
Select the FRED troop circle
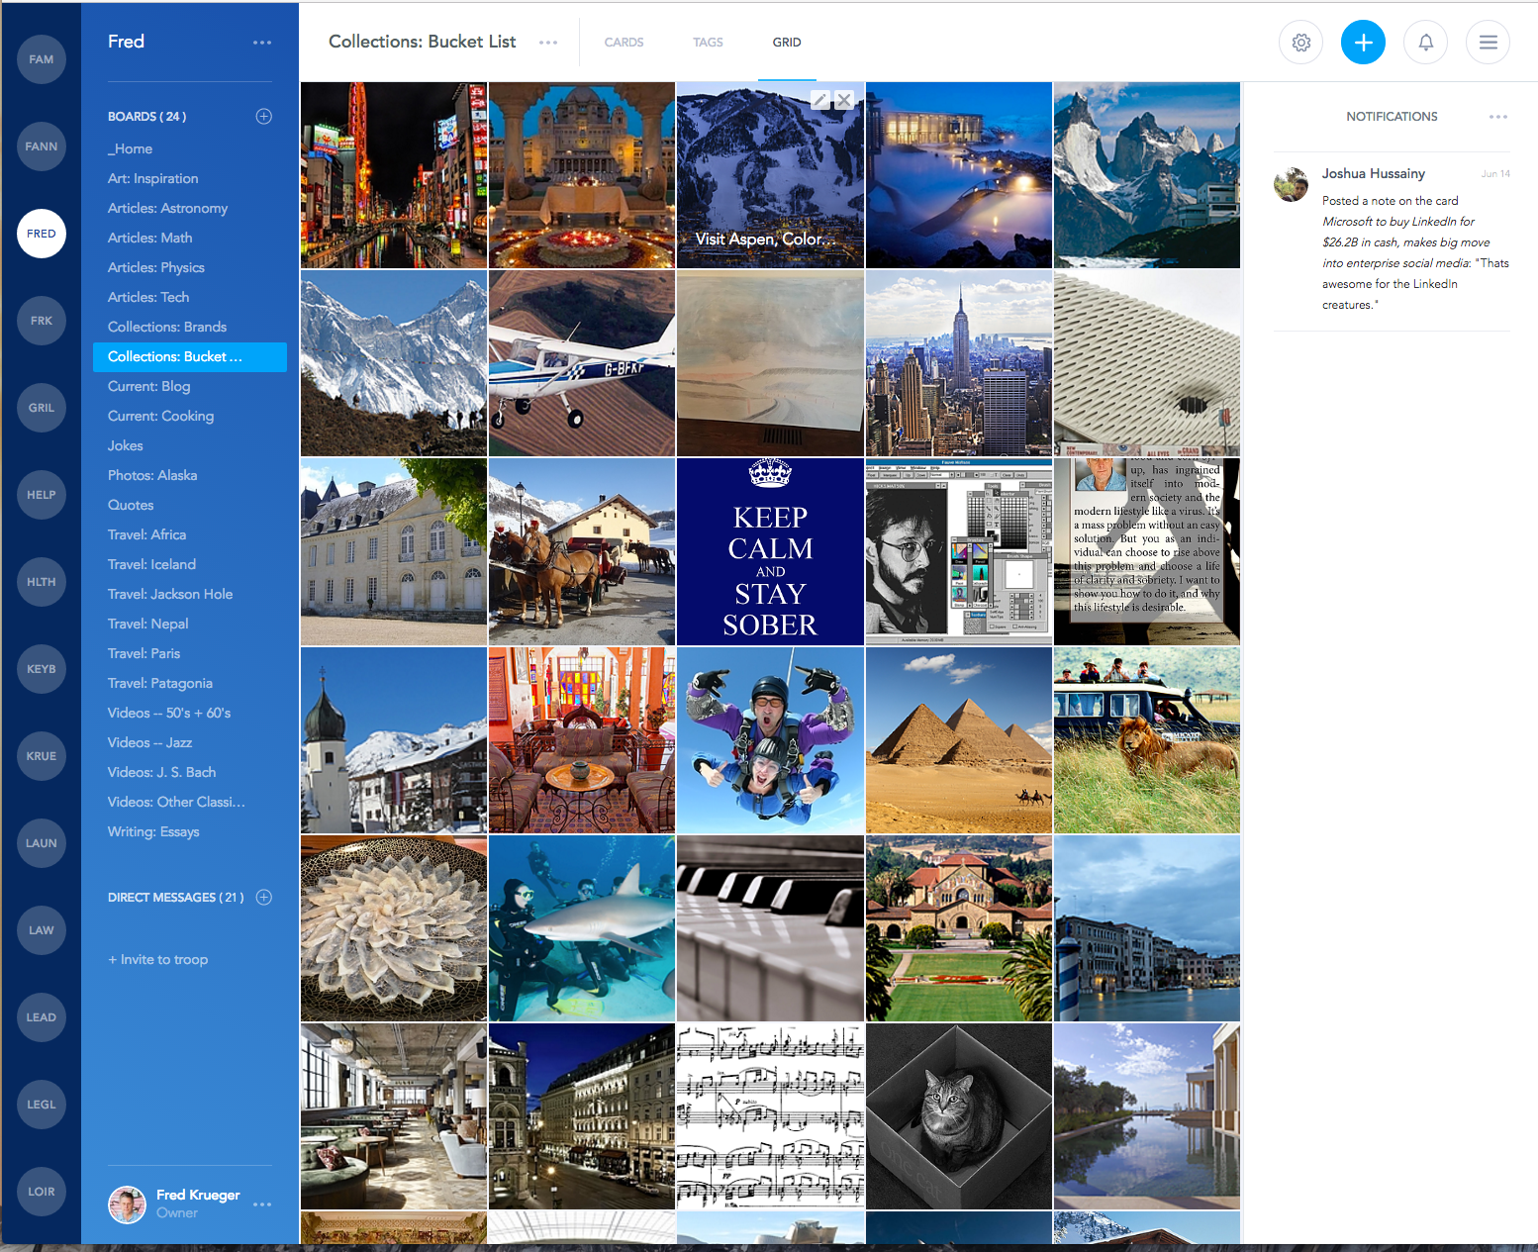pos(42,234)
